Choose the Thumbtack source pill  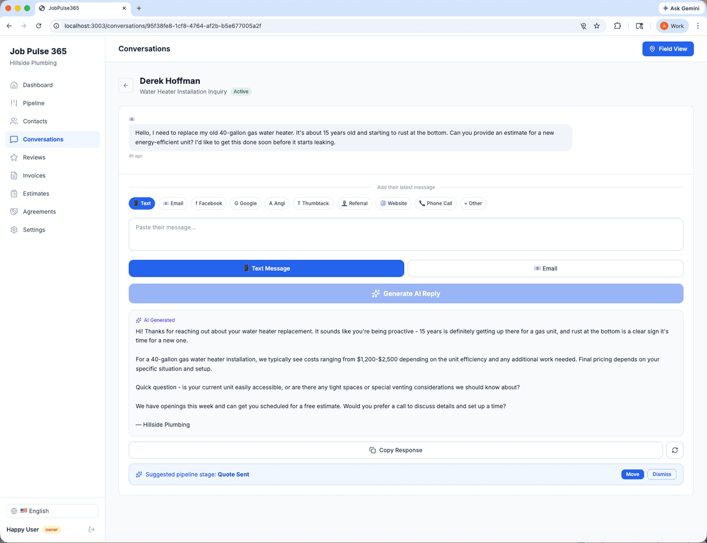(313, 203)
